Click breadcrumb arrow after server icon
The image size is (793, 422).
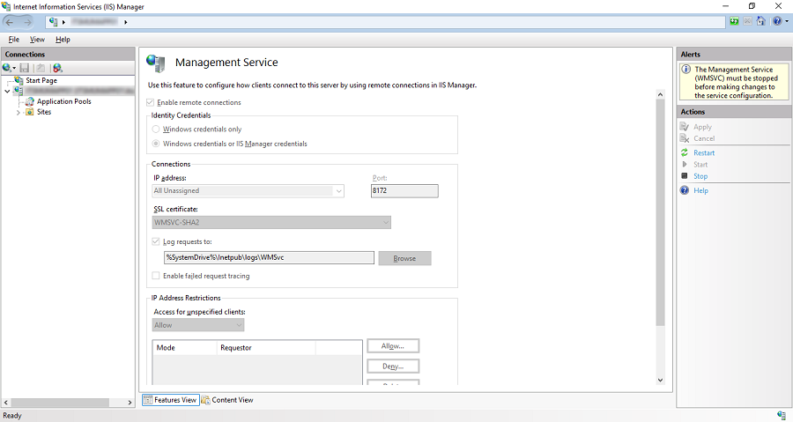point(63,22)
